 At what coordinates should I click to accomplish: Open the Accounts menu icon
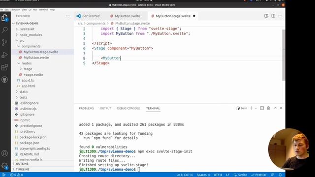pos(4,153)
